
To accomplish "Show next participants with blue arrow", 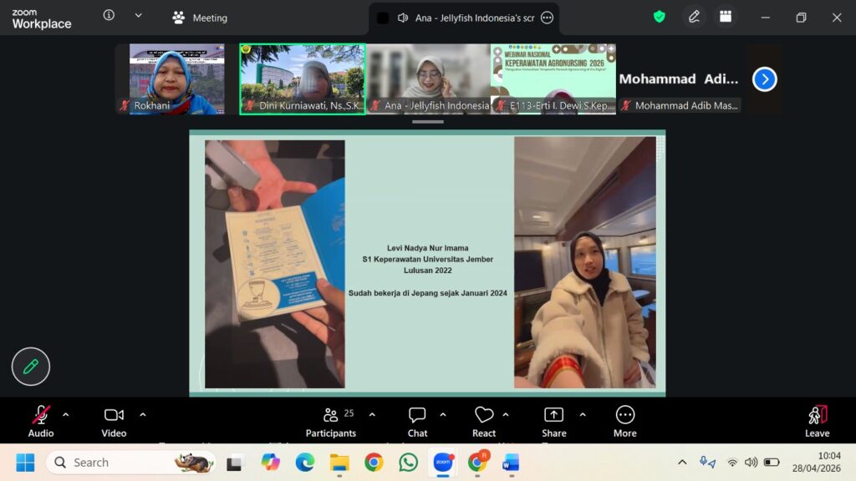I will click(x=764, y=79).
